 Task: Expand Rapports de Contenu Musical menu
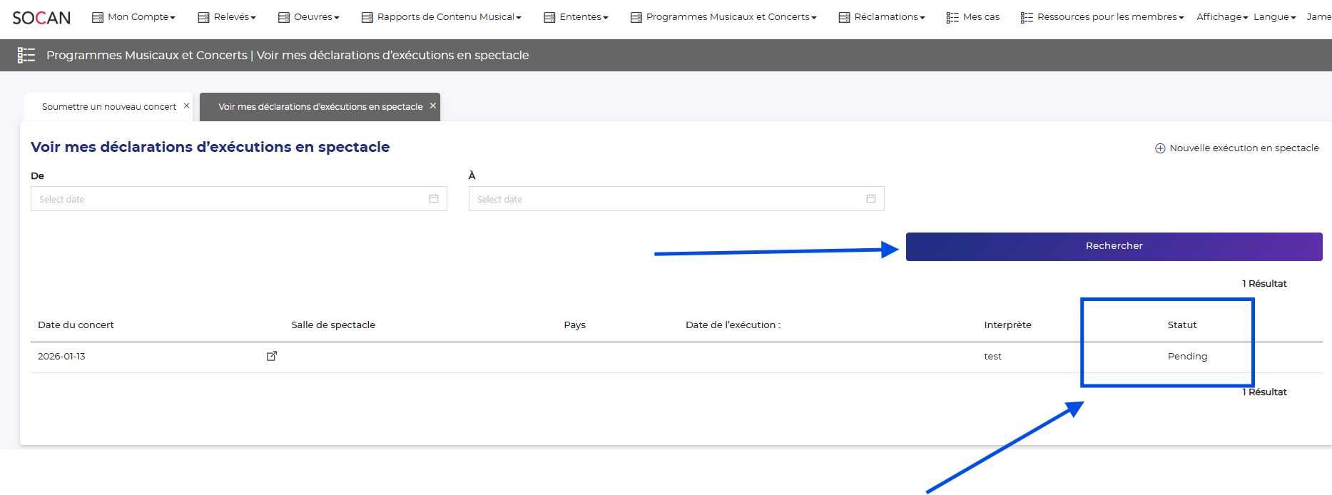click(x=442, y=17)
